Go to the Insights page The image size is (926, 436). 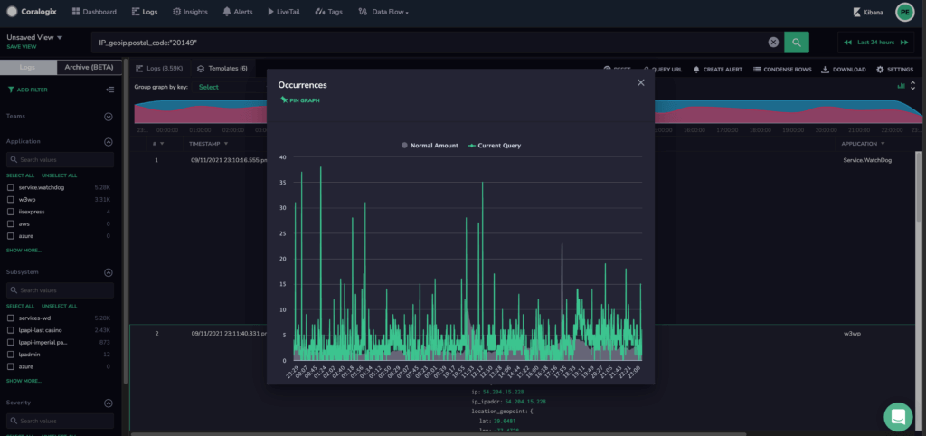pos(191,11)
